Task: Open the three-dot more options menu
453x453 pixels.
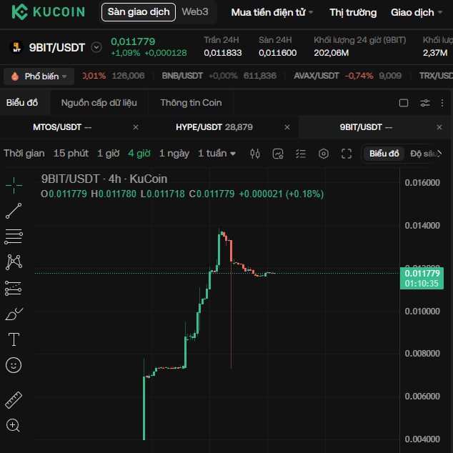Action: 442,103
